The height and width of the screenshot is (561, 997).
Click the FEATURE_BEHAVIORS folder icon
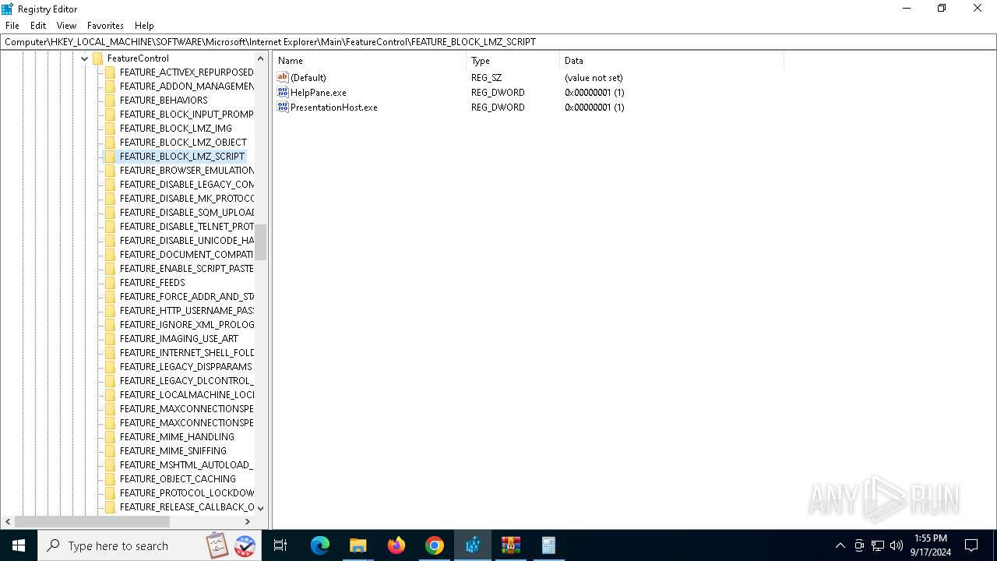(110, 101)
